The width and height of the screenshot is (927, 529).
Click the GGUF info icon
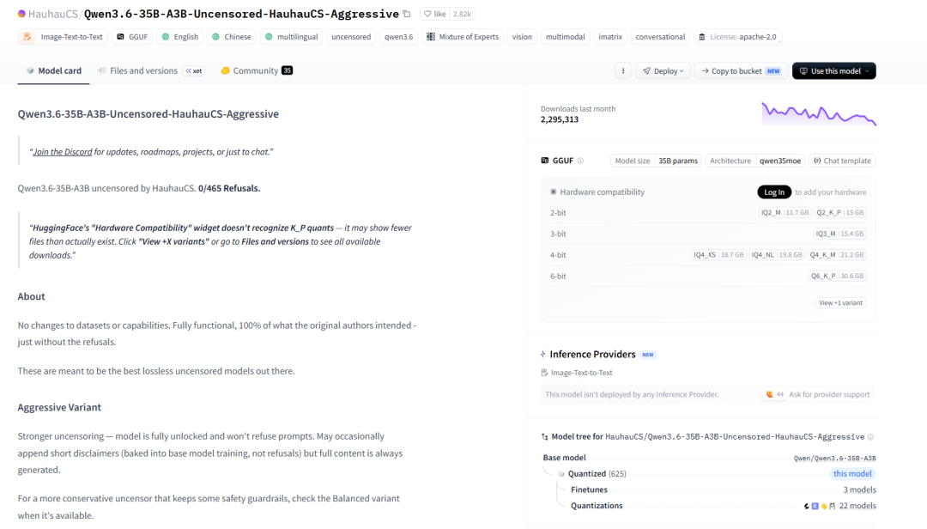point(580,161)
